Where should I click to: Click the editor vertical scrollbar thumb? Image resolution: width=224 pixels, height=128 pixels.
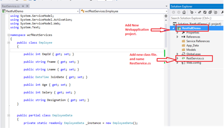click(x=166, y=36)
